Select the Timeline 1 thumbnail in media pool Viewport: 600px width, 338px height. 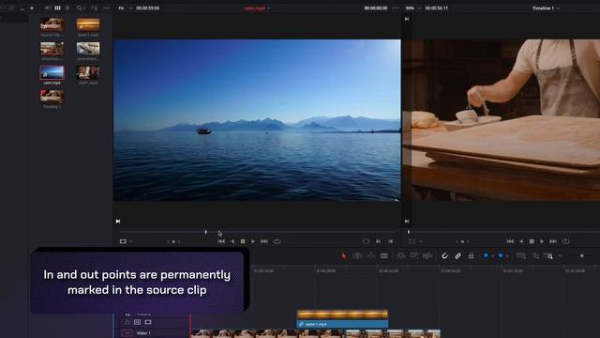52,97
